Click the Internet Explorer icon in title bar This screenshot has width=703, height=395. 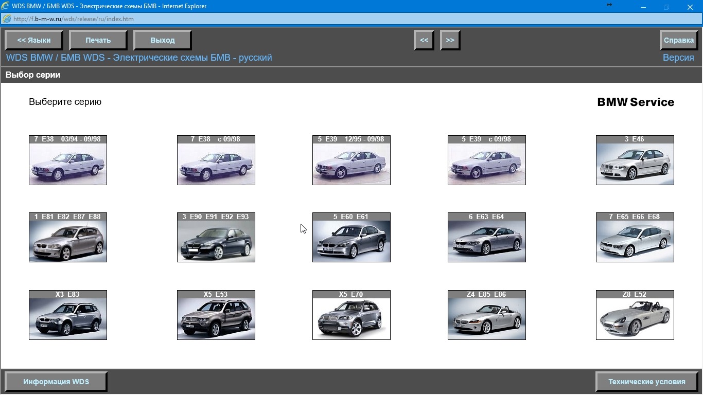click(6, 7)
